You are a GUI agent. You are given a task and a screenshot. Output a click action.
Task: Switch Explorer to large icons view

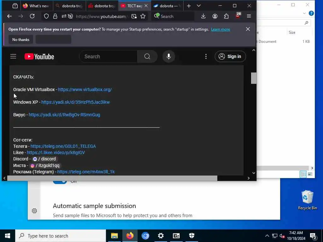pos(310,174)
